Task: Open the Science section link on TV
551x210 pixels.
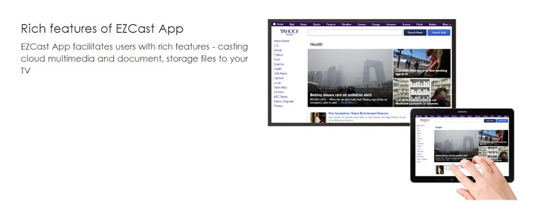Action: click(x=279, y=64)
